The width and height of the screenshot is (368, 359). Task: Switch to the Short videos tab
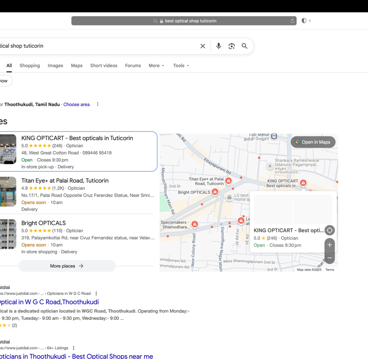103,66
